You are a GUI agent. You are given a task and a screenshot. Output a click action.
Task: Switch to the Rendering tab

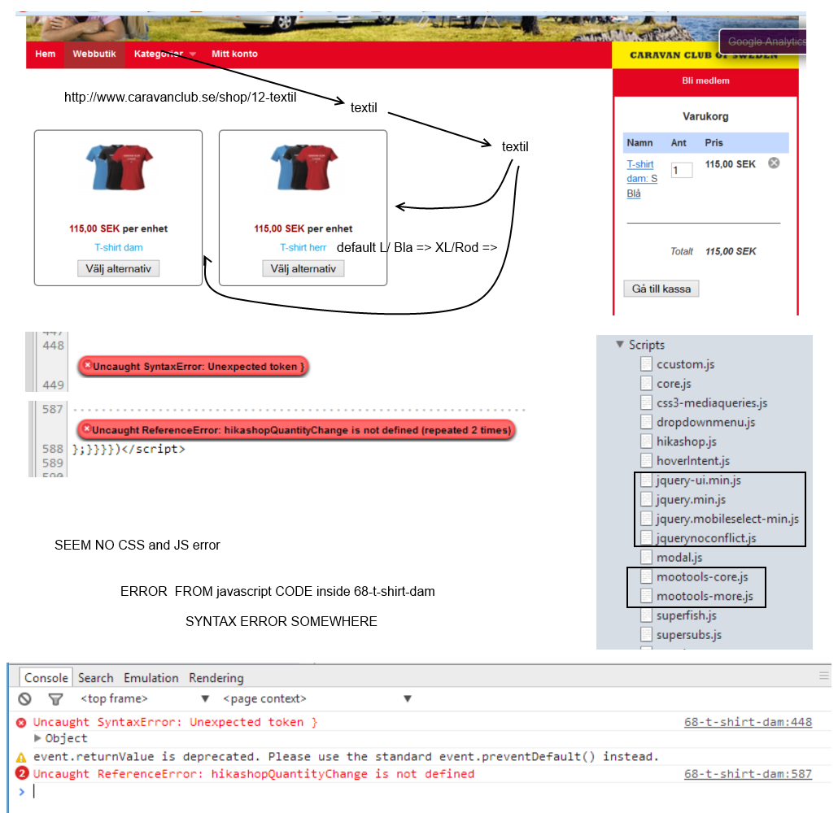pyautogui.click(x=216, y=678)
